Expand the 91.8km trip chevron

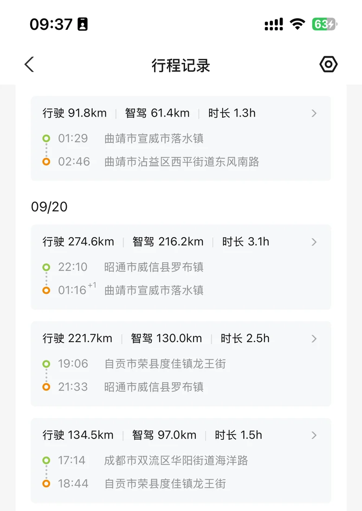(314, 113)
